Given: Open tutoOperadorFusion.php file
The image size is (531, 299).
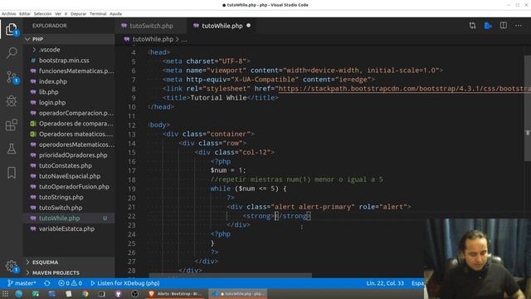Looking at the screenshot, I should coord(69,186).
